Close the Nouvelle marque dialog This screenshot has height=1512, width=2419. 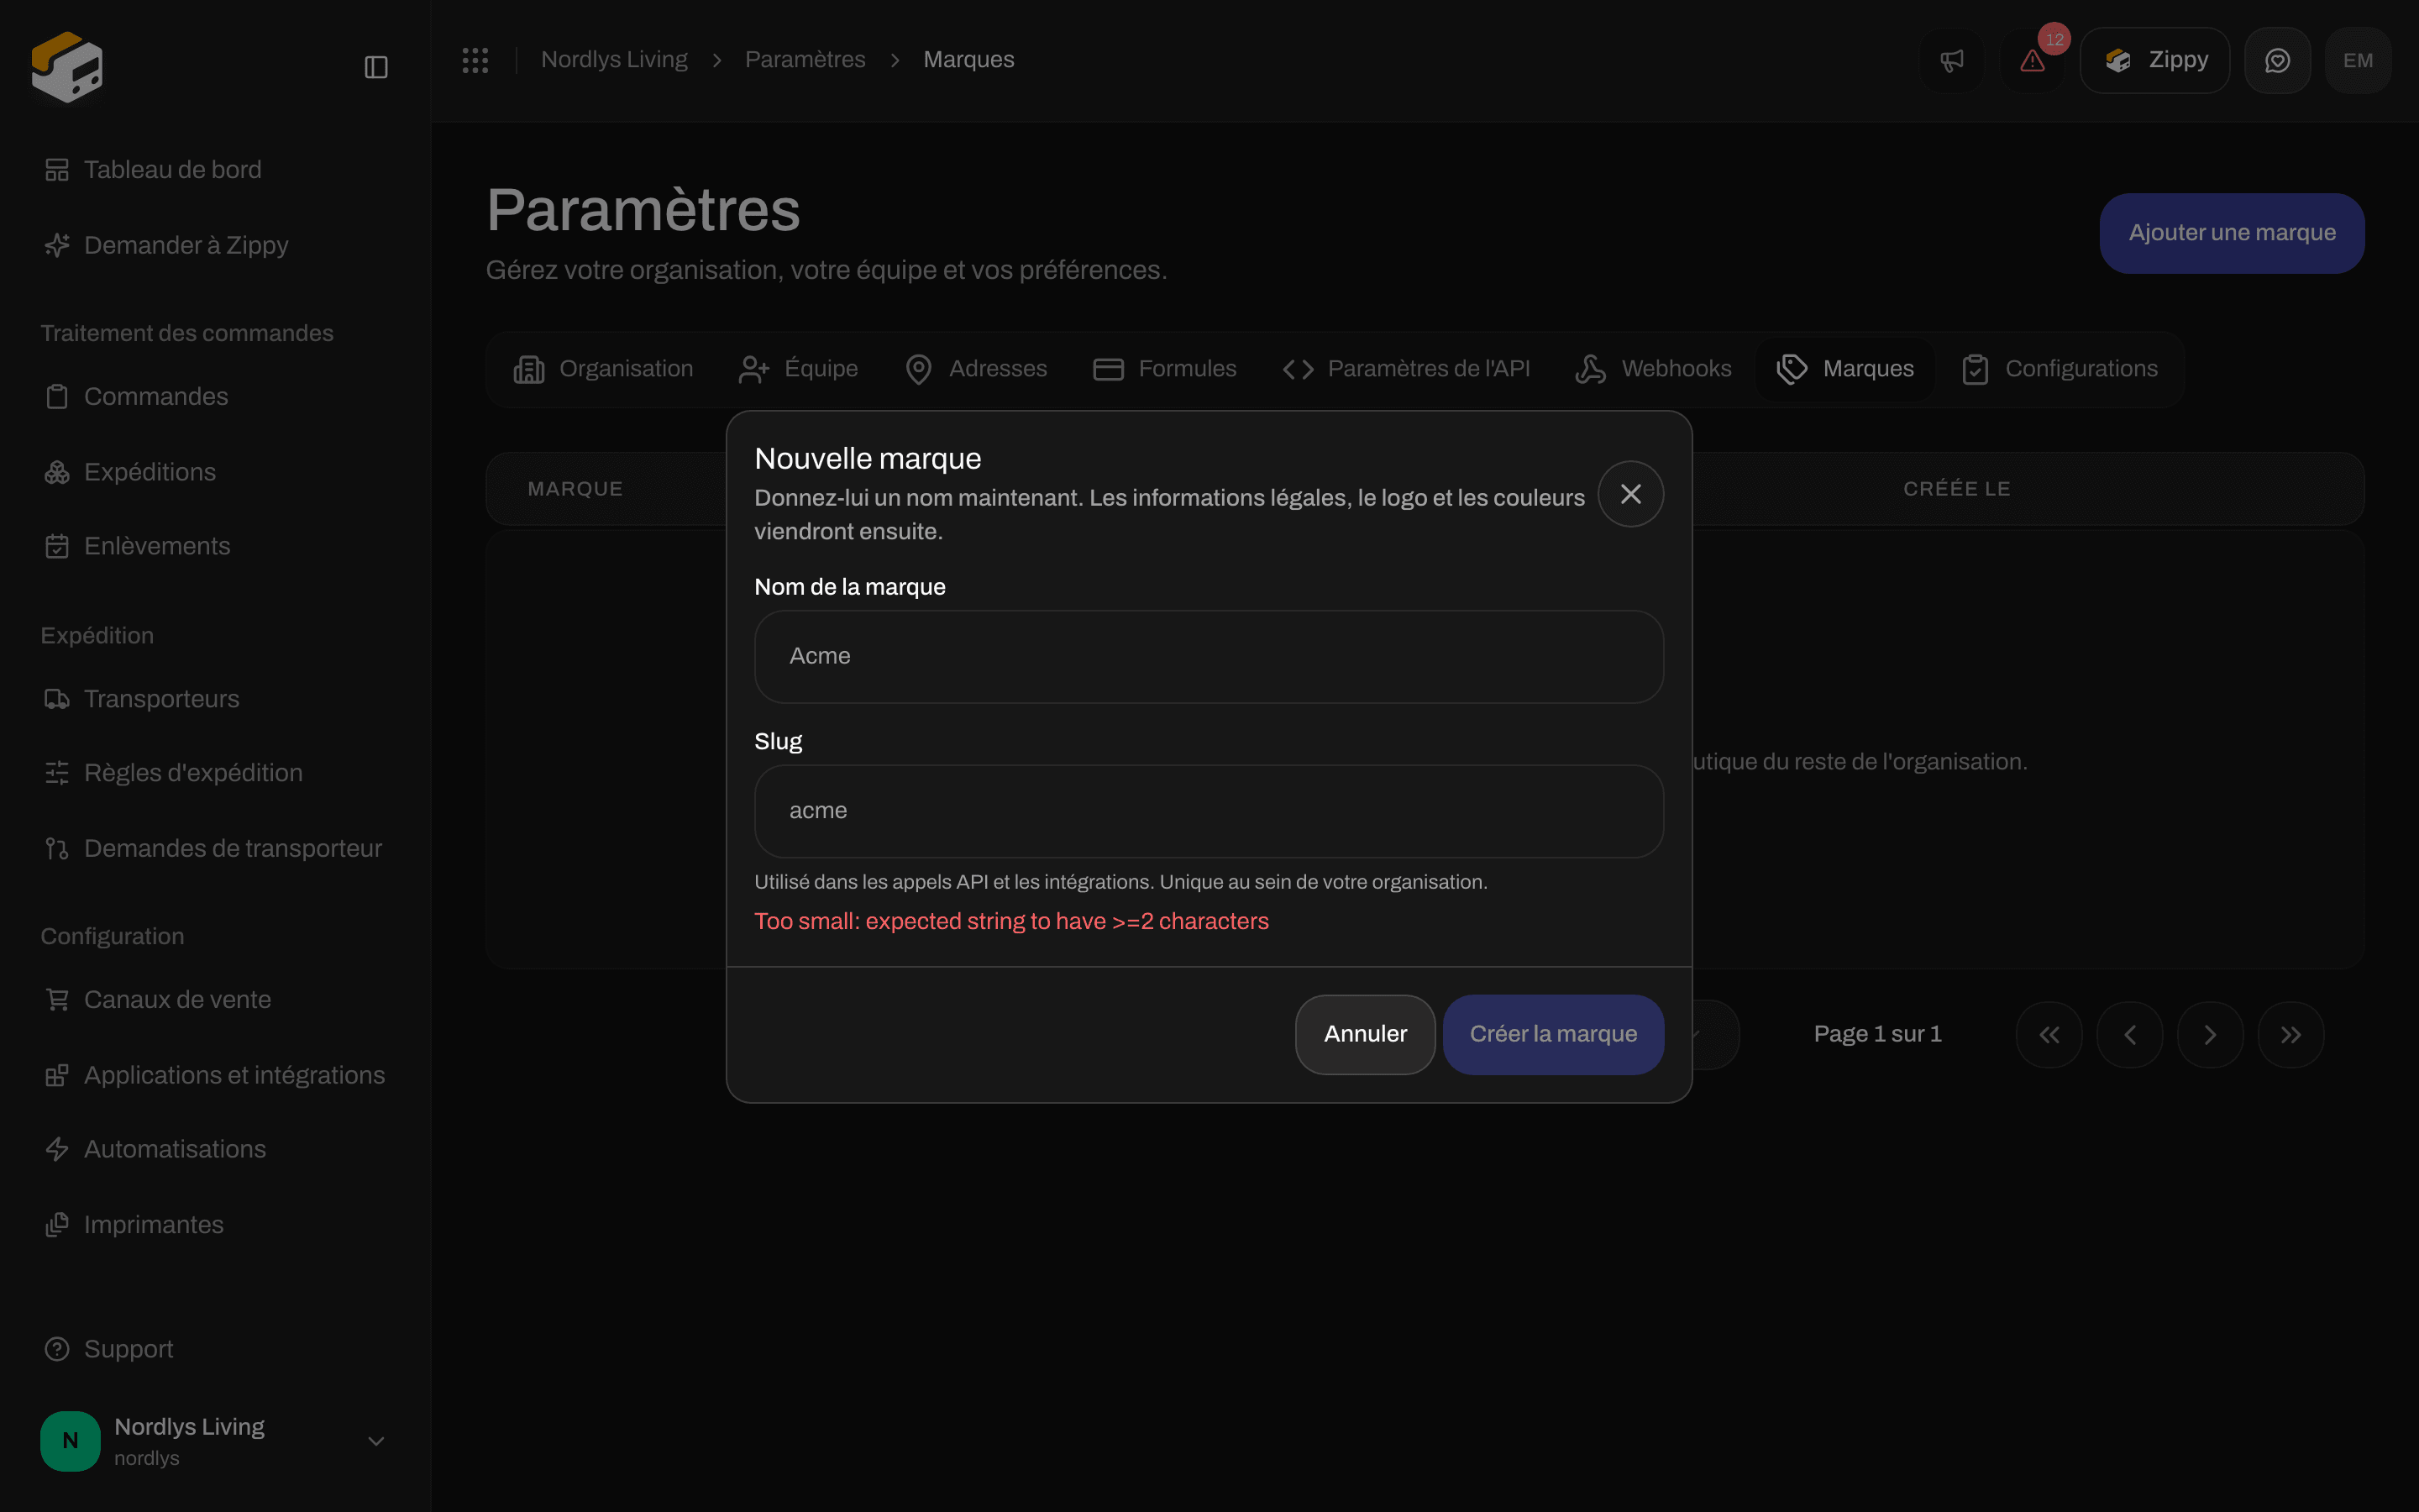point(1630,494)
